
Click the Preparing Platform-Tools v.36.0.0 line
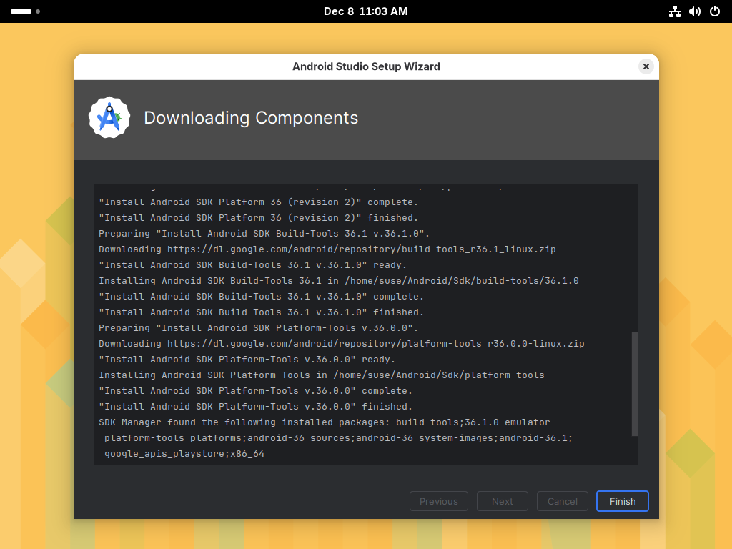(258, 327)
